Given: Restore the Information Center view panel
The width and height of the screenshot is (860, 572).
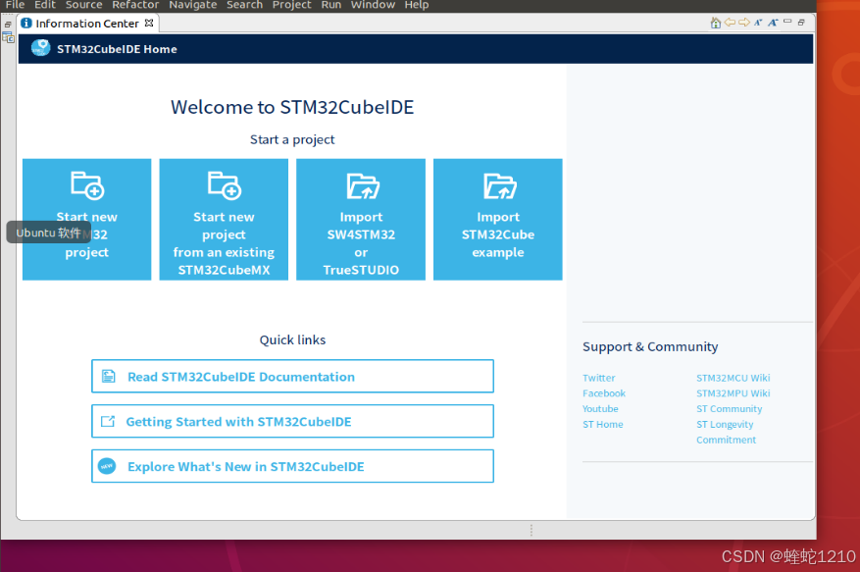Looking at the screenshot, I should click(801, 23).
